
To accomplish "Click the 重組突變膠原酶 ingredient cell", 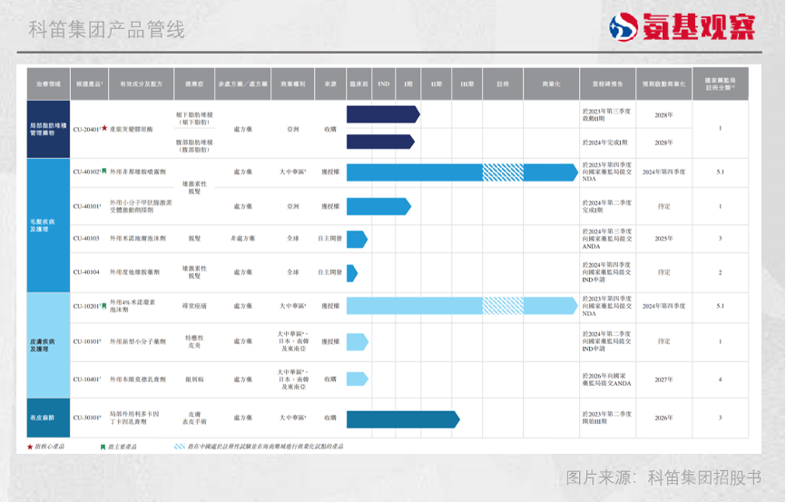I will (x=132, y=130).
